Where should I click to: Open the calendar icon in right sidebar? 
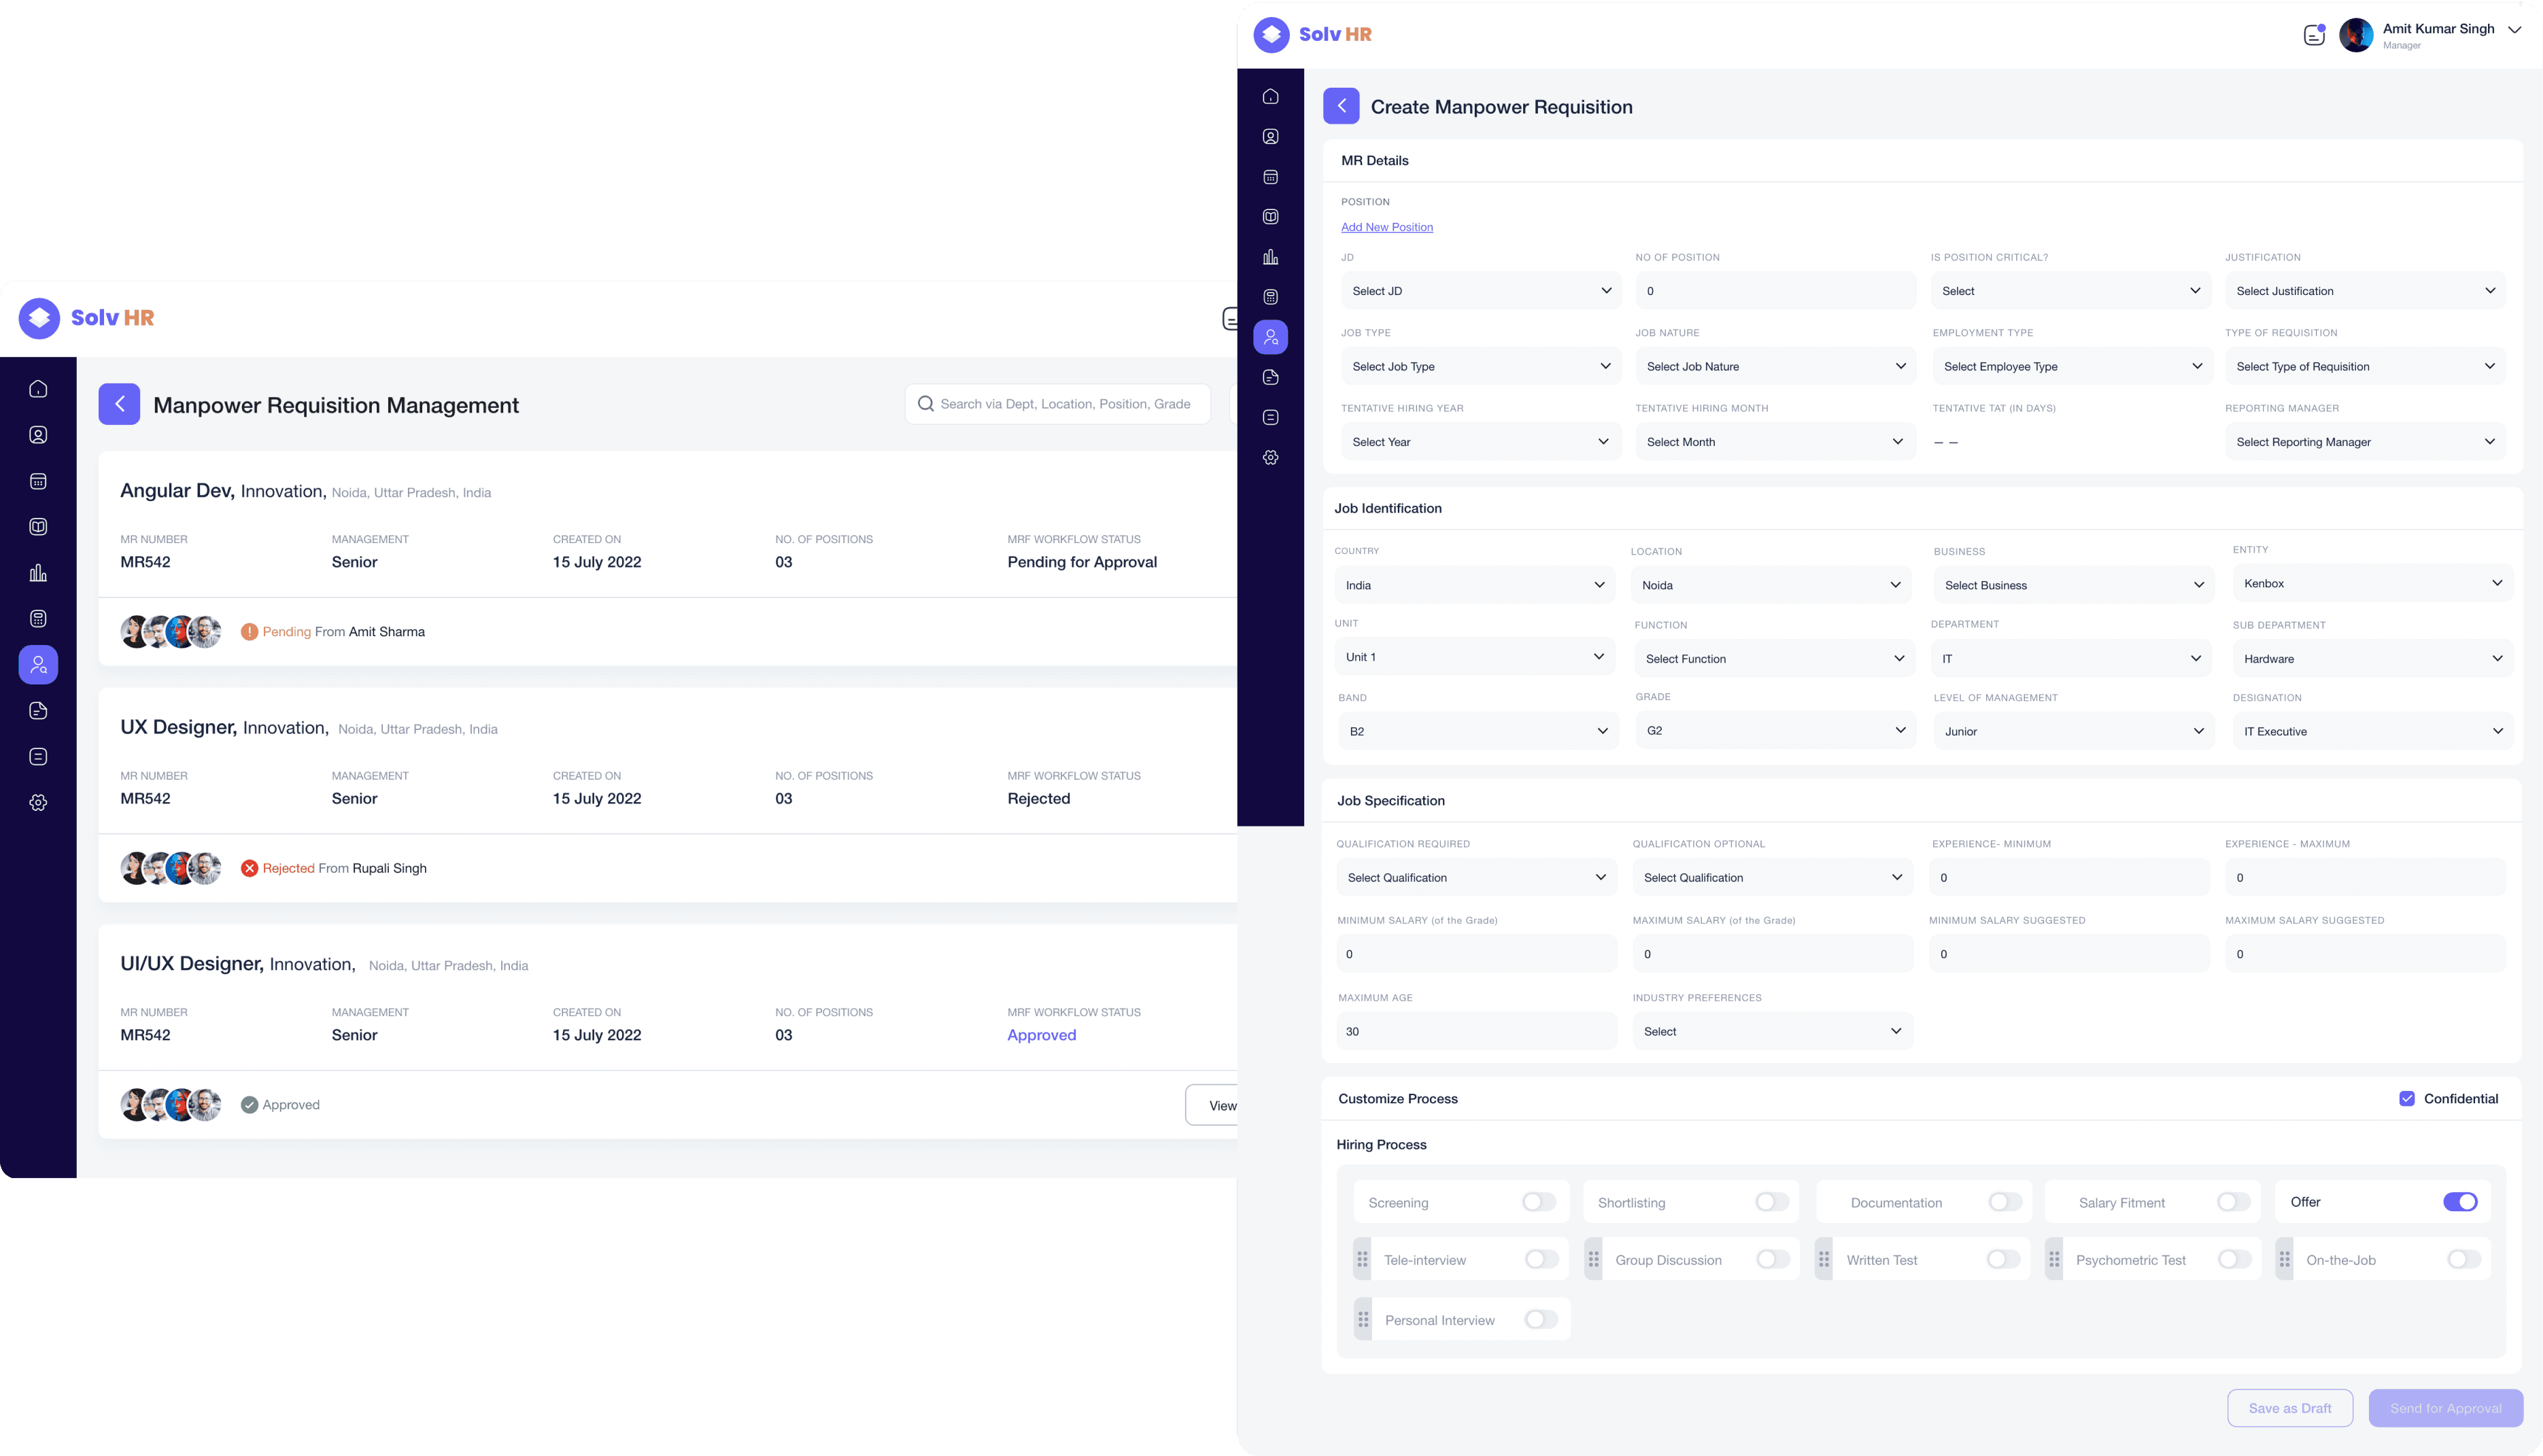click(1270, 177)
